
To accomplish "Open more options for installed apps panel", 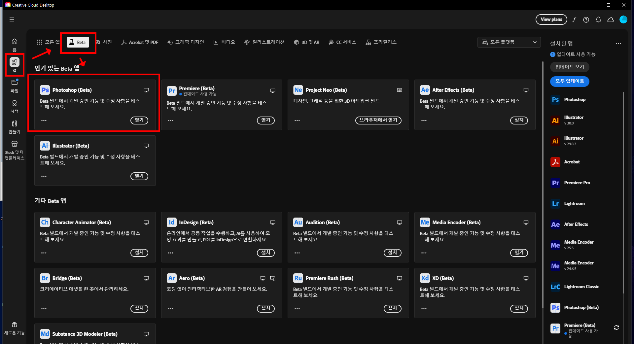I will click(618, 44).
